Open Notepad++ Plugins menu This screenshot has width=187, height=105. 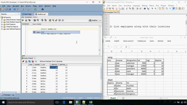point(163,6)
